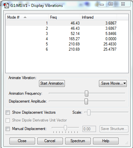Sort the table by the Freq column header
Image resolution: width=133 pixels, height=148 pixels.
(x=64, y=17)
